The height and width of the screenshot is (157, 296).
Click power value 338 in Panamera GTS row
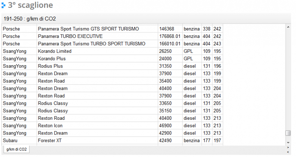pos(207,29)
